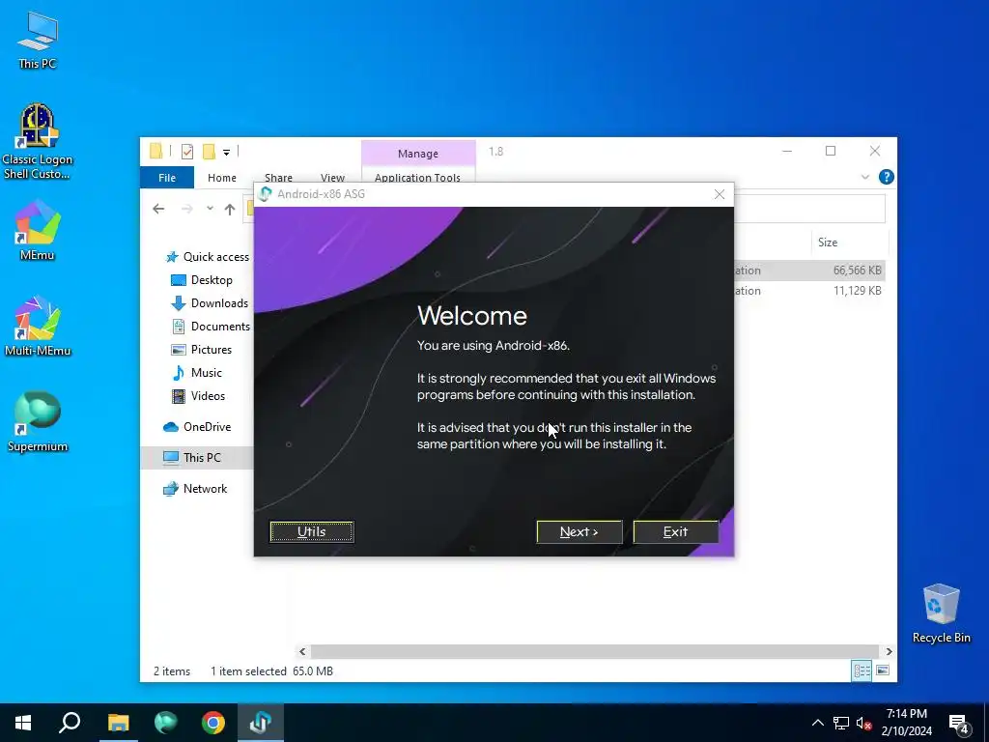Open recent locations dropdown arrow
The height and width of the screenshot is (742, 989).
210,209
